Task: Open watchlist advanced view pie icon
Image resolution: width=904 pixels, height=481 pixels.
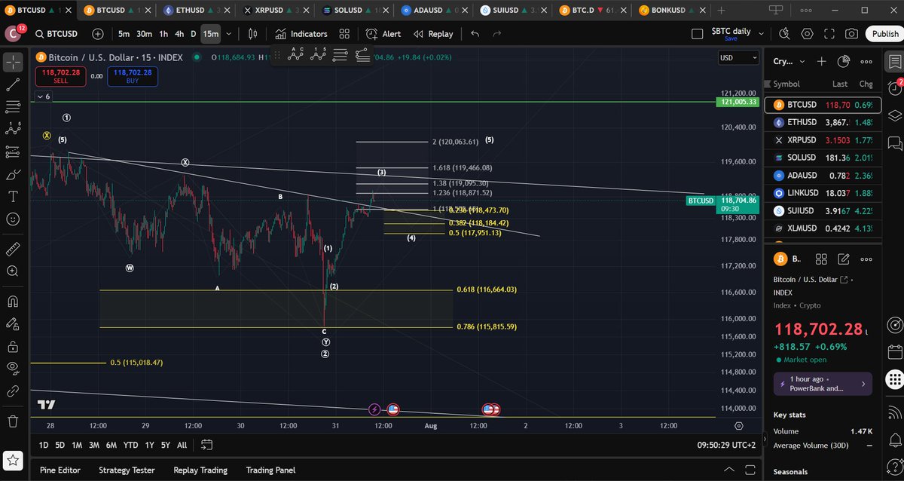Action: click(x=844, y=61)
